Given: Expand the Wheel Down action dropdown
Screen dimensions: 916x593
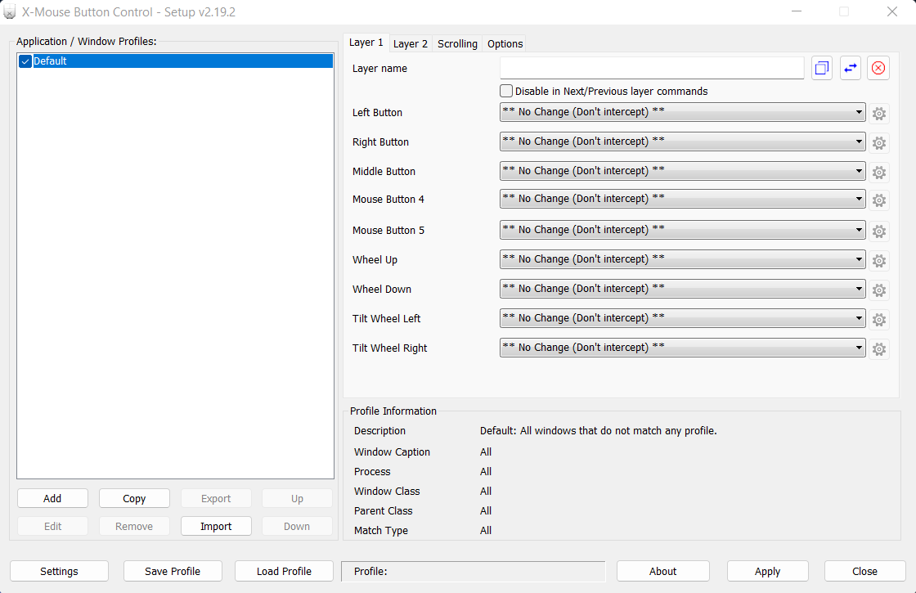Looking at the screenshot, I should (682, 289).
